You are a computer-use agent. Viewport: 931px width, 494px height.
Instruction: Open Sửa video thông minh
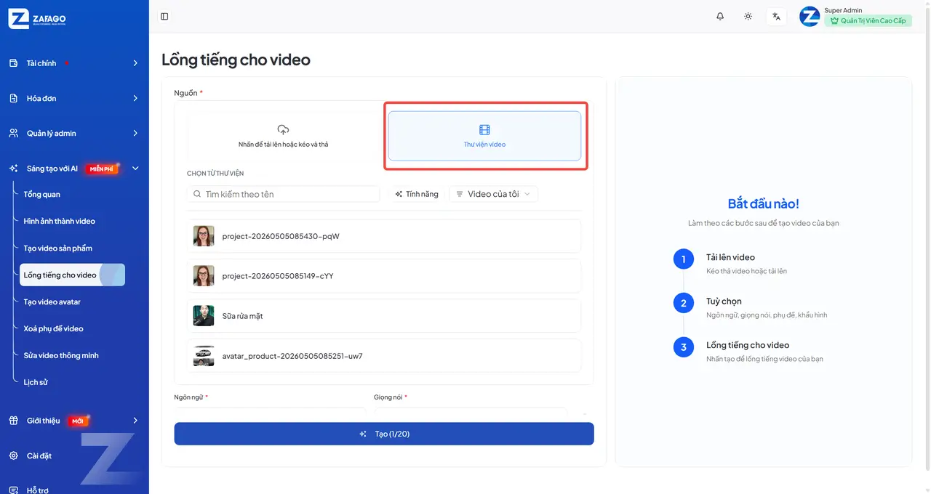coord(61,355)
